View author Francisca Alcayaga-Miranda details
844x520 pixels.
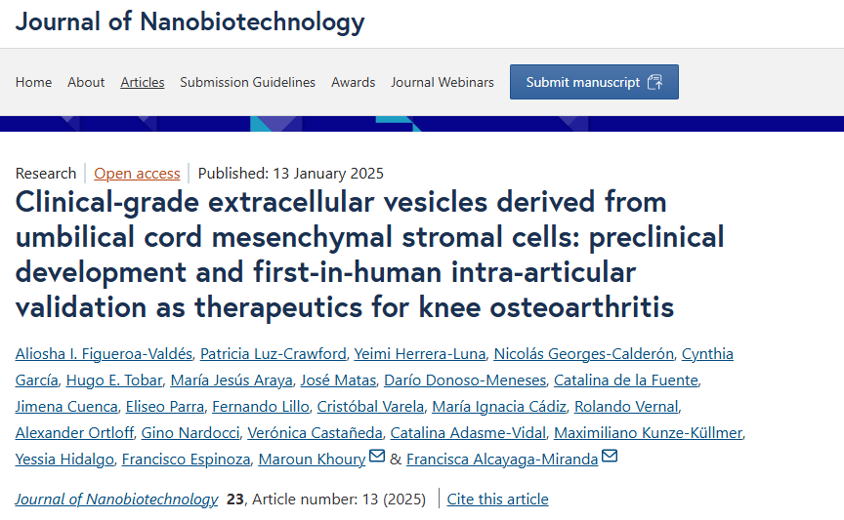[501, 459]
